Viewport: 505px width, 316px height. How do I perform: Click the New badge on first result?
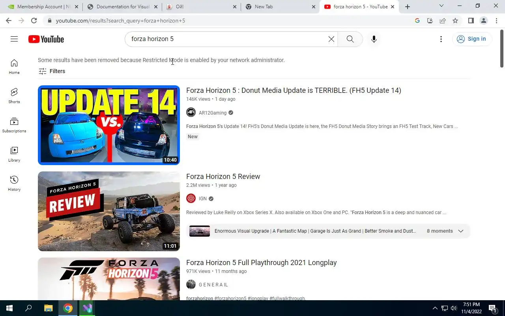193,137
